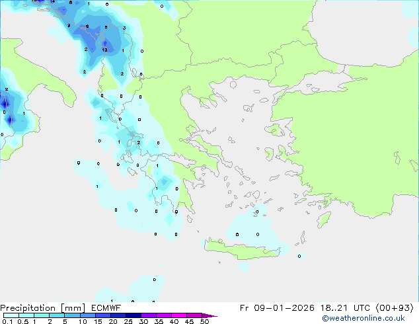Click the weatheronline.co.uk copyright link

coord(363,318)
